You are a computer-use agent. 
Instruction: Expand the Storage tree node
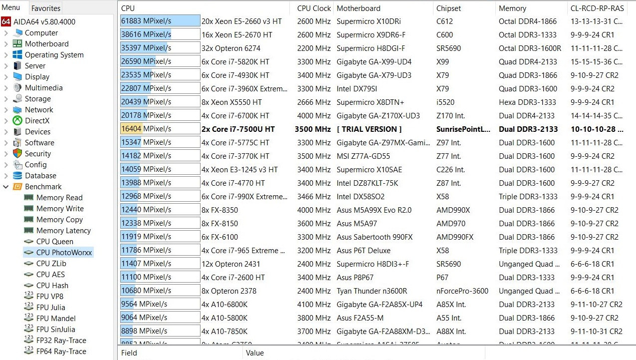6,99
